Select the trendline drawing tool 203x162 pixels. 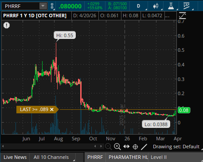(144, 147)
